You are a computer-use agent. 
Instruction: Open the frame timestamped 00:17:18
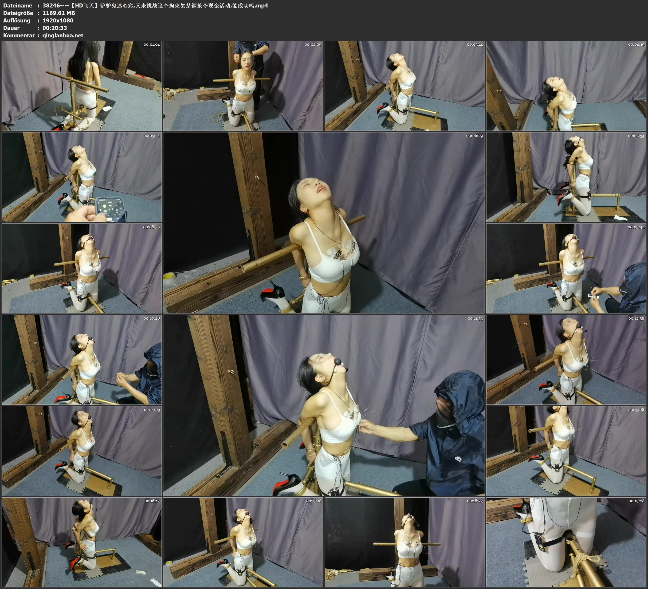coord(243,542)
